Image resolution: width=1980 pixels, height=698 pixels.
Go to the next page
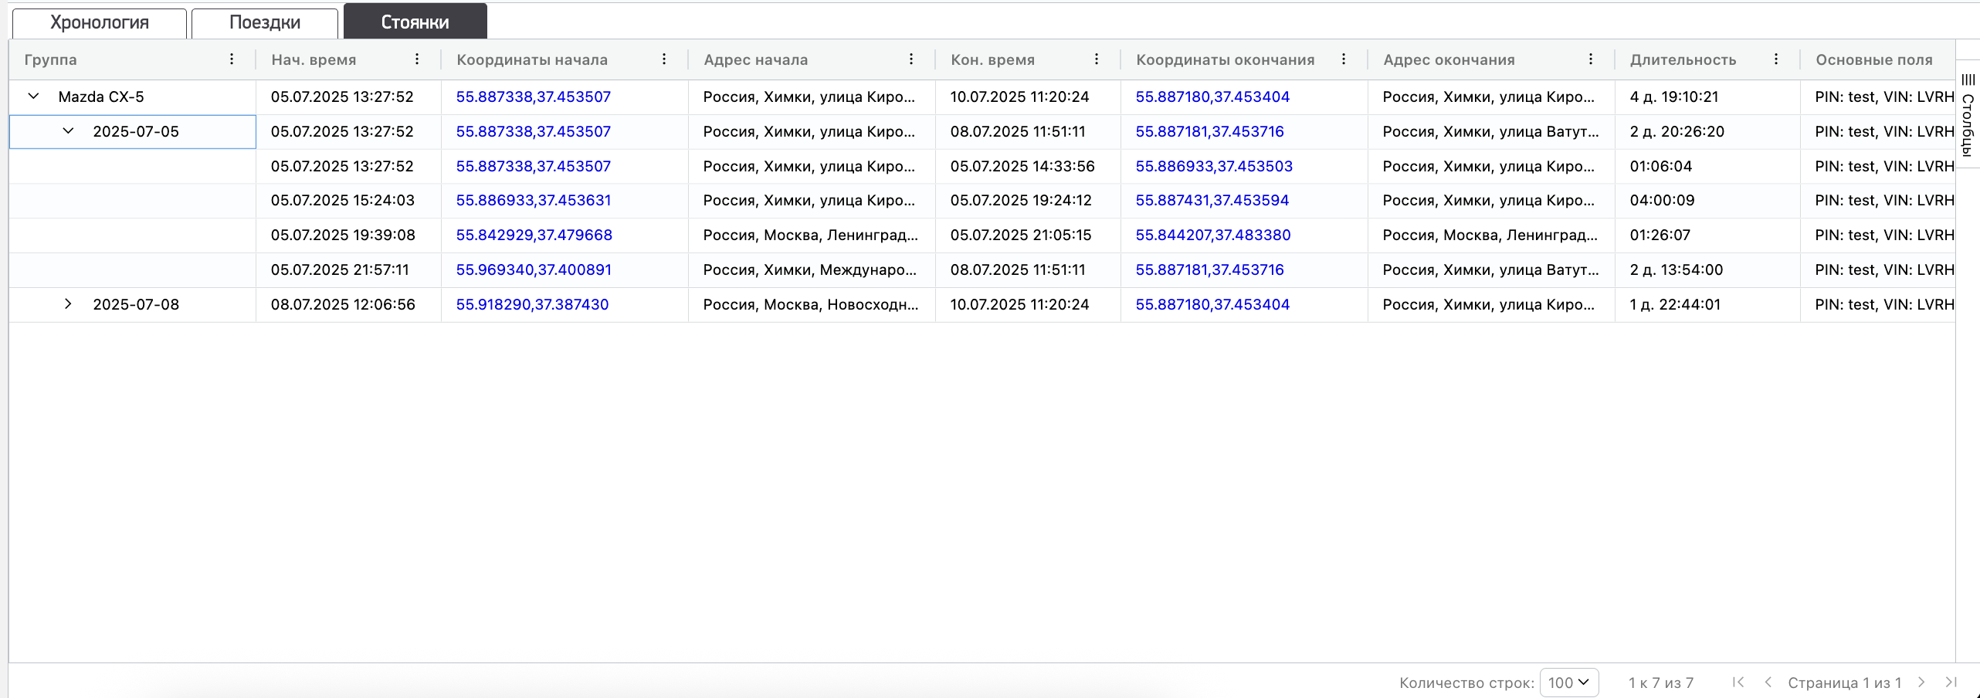coord(1921,682)
